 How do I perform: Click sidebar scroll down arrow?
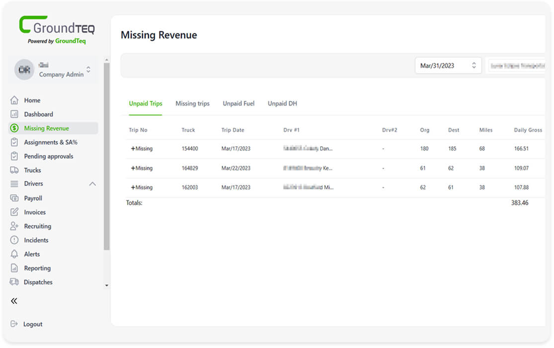click(107, 285)
